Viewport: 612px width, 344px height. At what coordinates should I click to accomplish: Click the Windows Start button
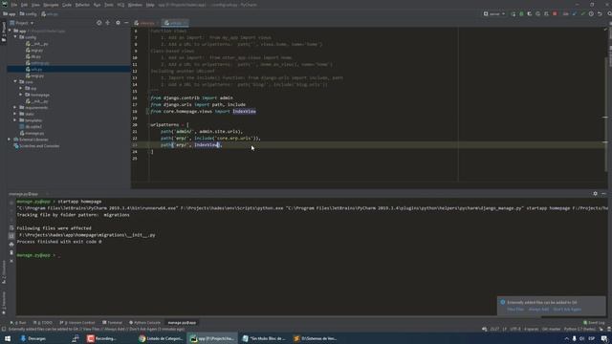point(8,338)
